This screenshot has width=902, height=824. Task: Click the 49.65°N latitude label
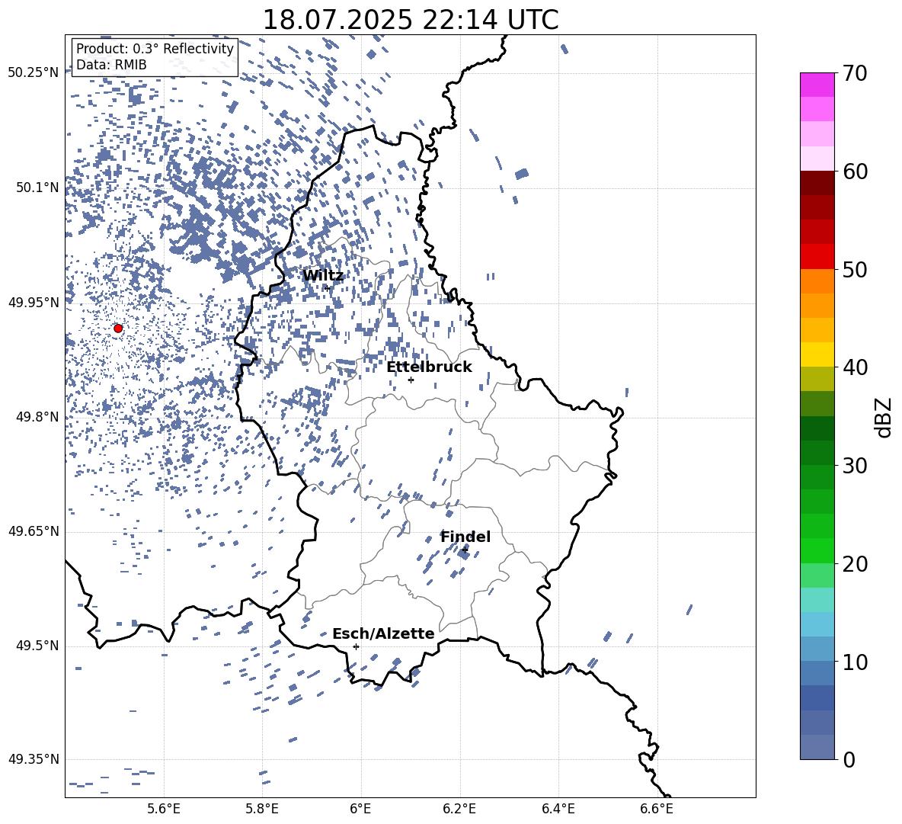(x=34, y=531)
